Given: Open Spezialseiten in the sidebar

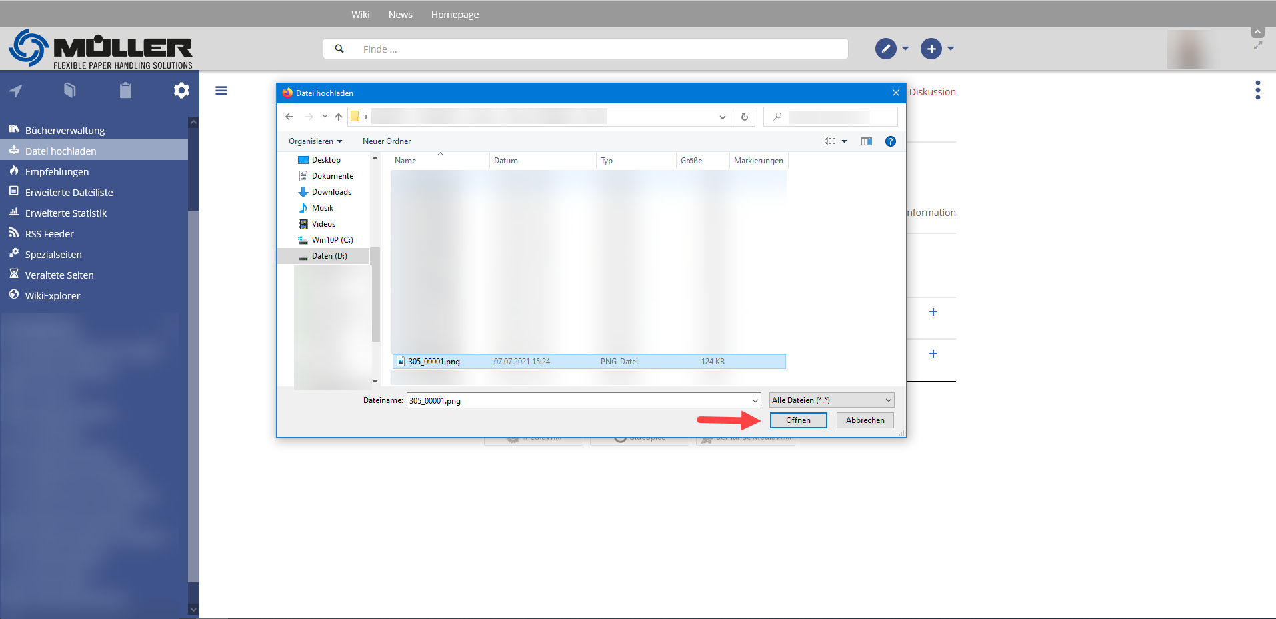Looking at the screenshot, I should 53,255.
